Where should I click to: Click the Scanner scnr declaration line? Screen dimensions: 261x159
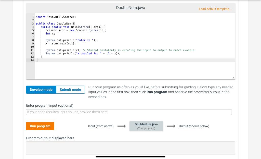[x=76, y=30]
